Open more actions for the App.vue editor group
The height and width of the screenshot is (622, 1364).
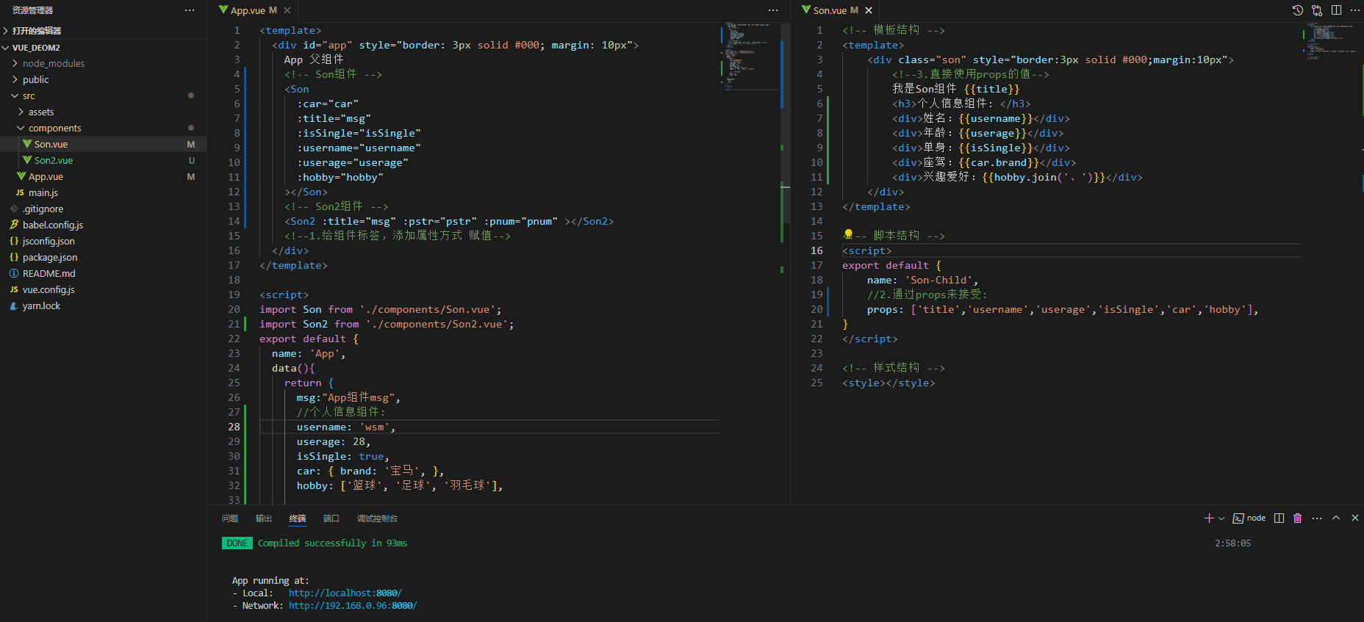pos(773,10)
